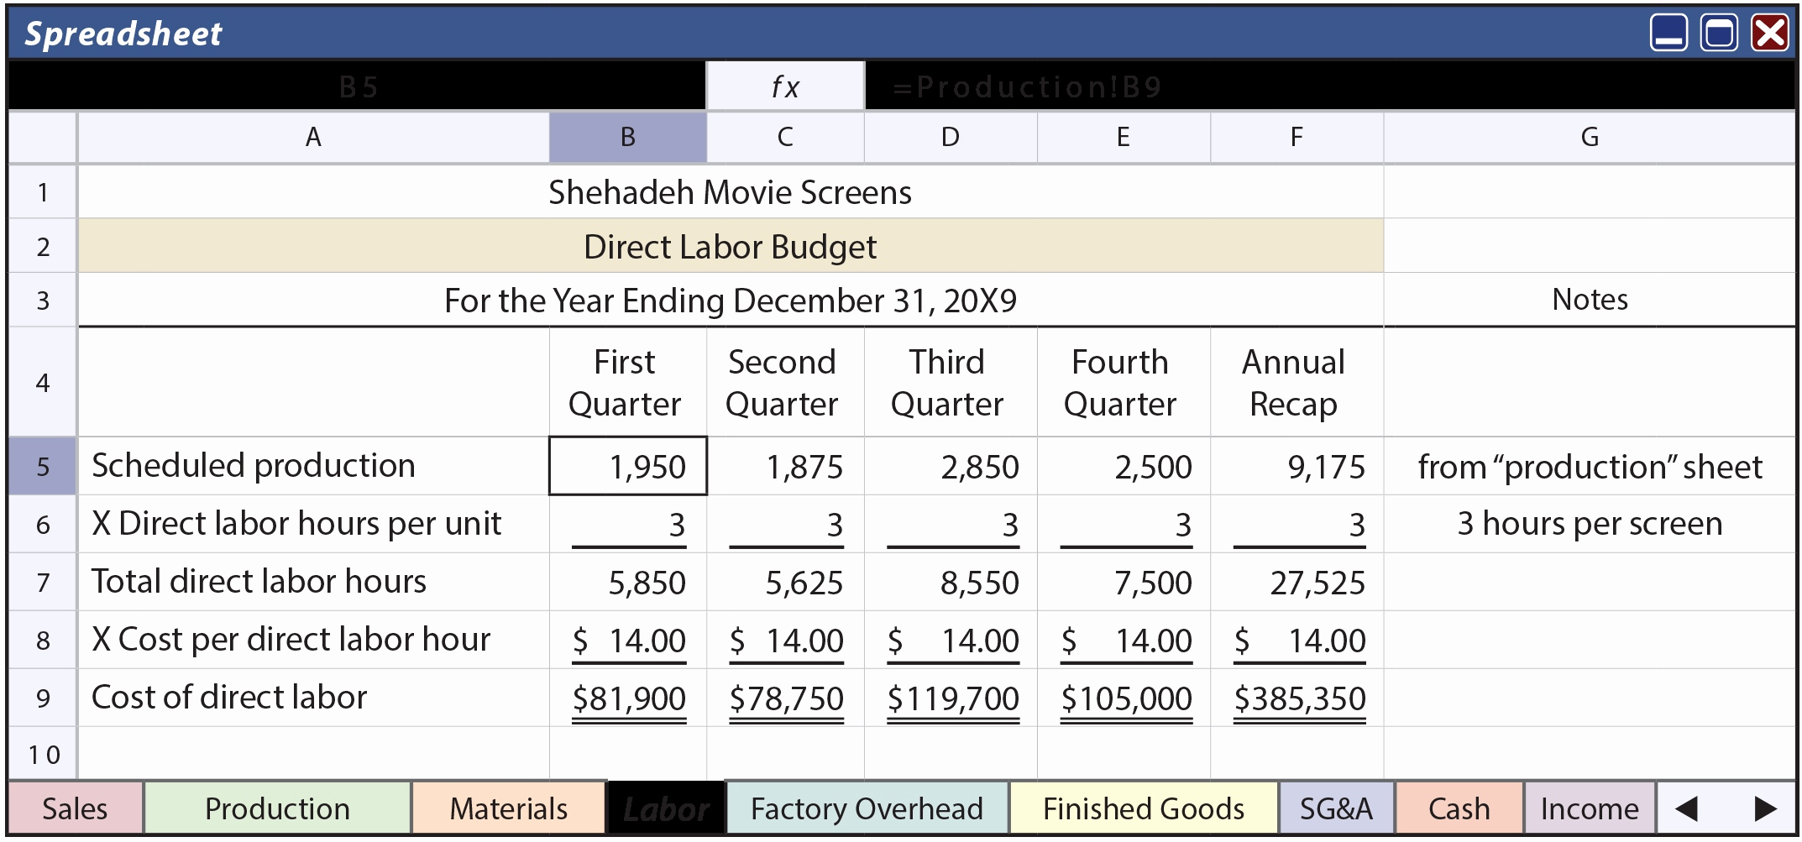
Task: Open the SG&A sheet tab
Action: 1335,808
